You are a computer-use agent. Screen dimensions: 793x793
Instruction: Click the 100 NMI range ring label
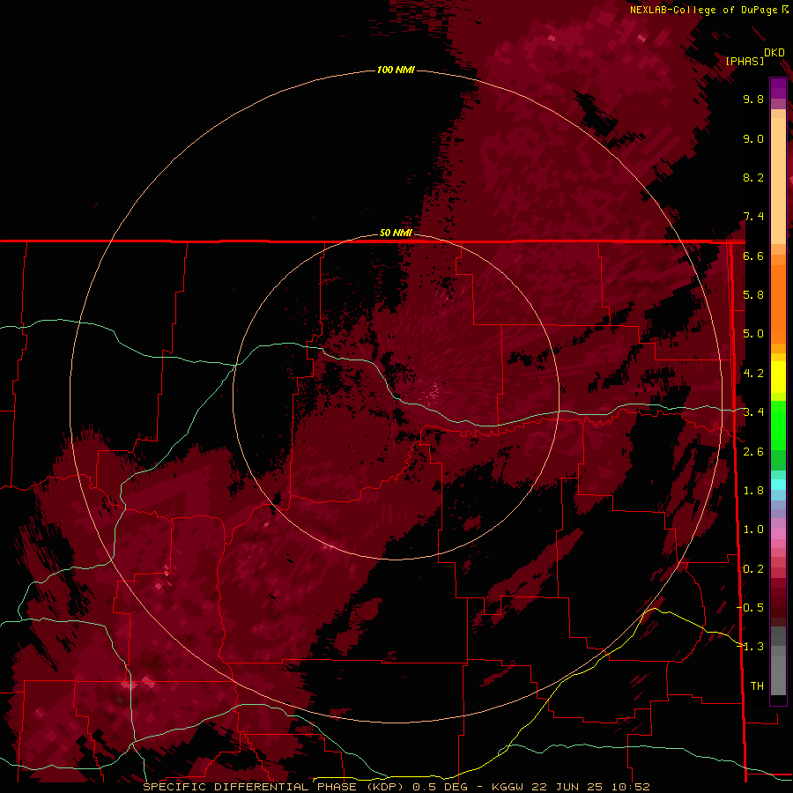396,70
